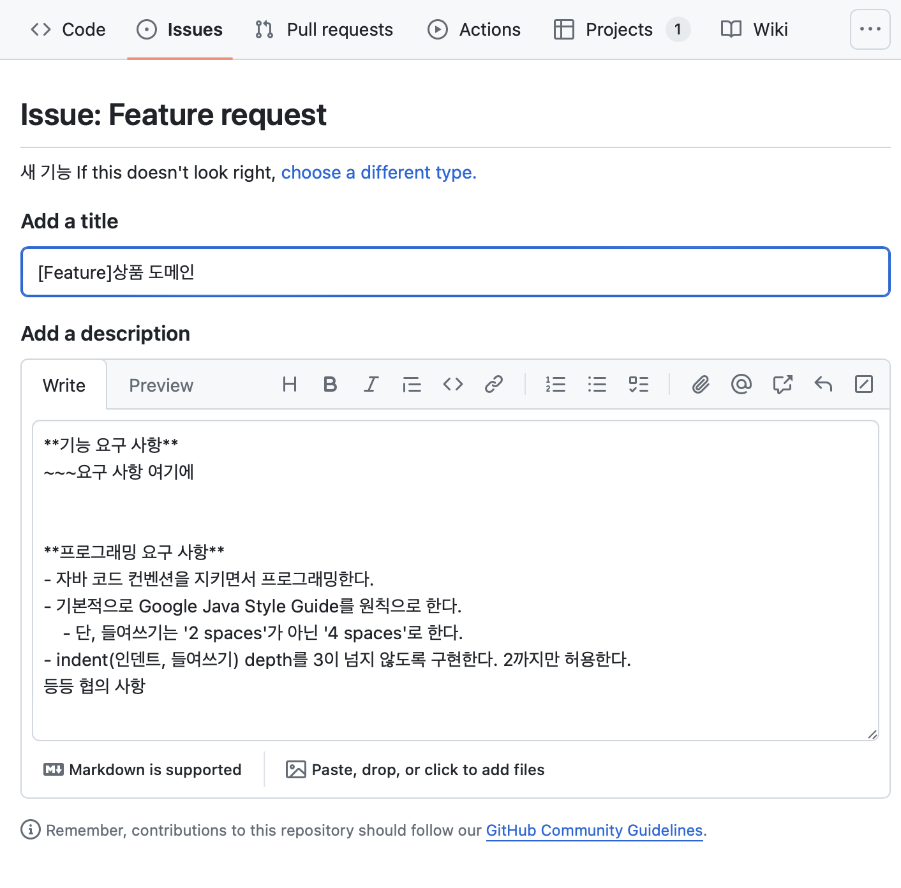This screenshot has height=888, width=901.
Task: Insert an unordered bullet list
Action: tap(597, 384)
